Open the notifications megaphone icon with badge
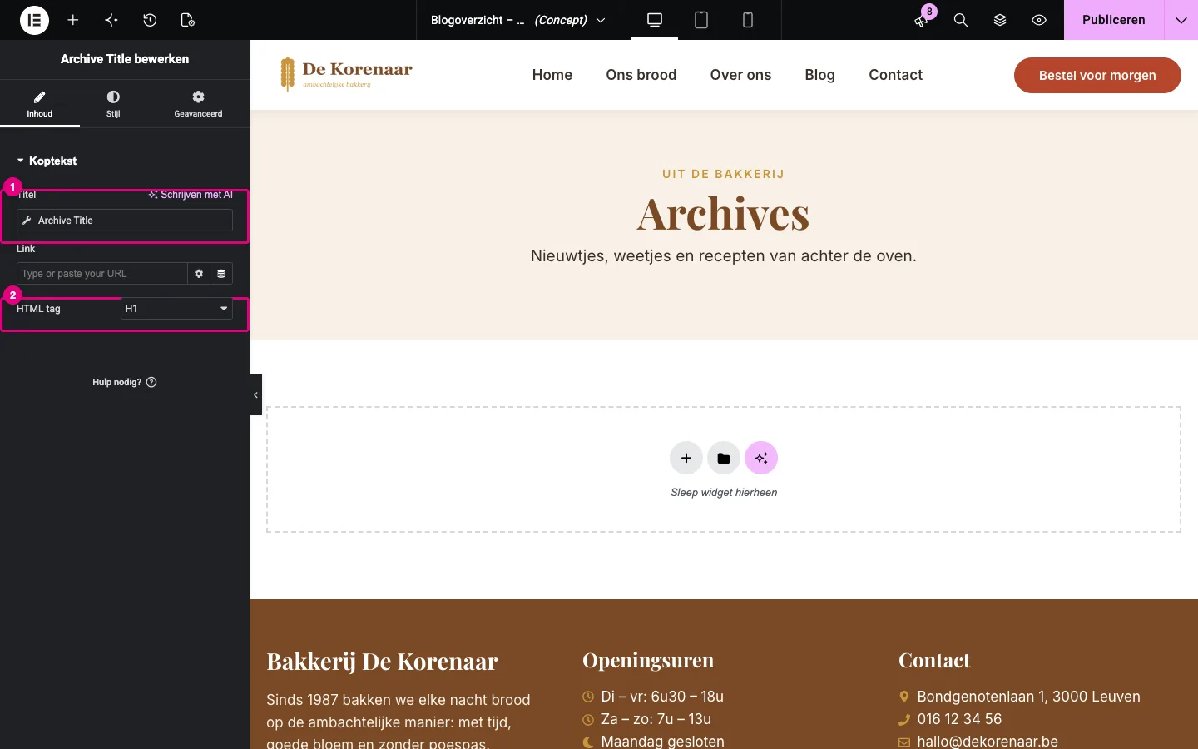 tap(922, 20)
